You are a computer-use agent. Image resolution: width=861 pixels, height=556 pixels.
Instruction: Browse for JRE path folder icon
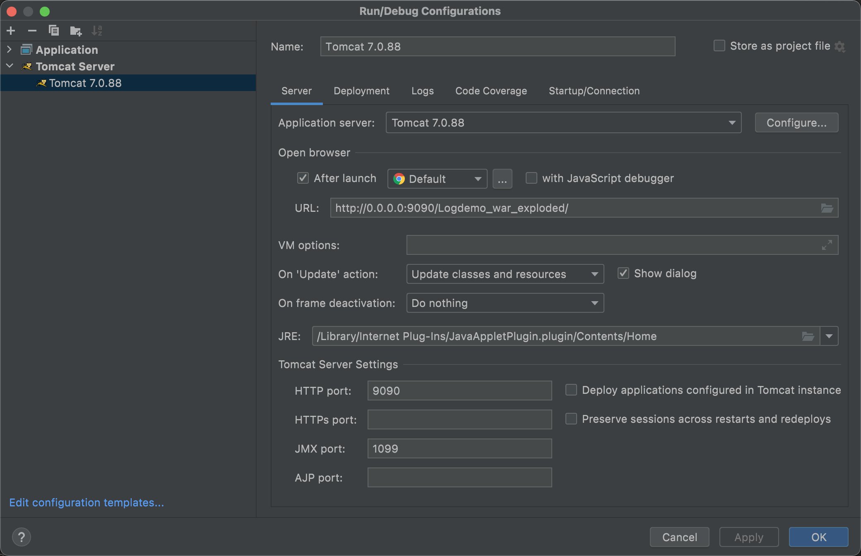pos(808,336)
